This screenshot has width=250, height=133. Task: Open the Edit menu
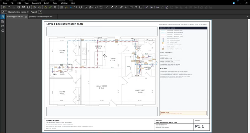tap(19, 3)
